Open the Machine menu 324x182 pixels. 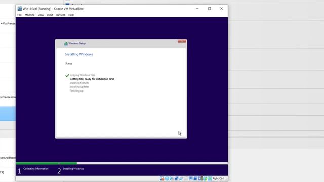[29, 15]
